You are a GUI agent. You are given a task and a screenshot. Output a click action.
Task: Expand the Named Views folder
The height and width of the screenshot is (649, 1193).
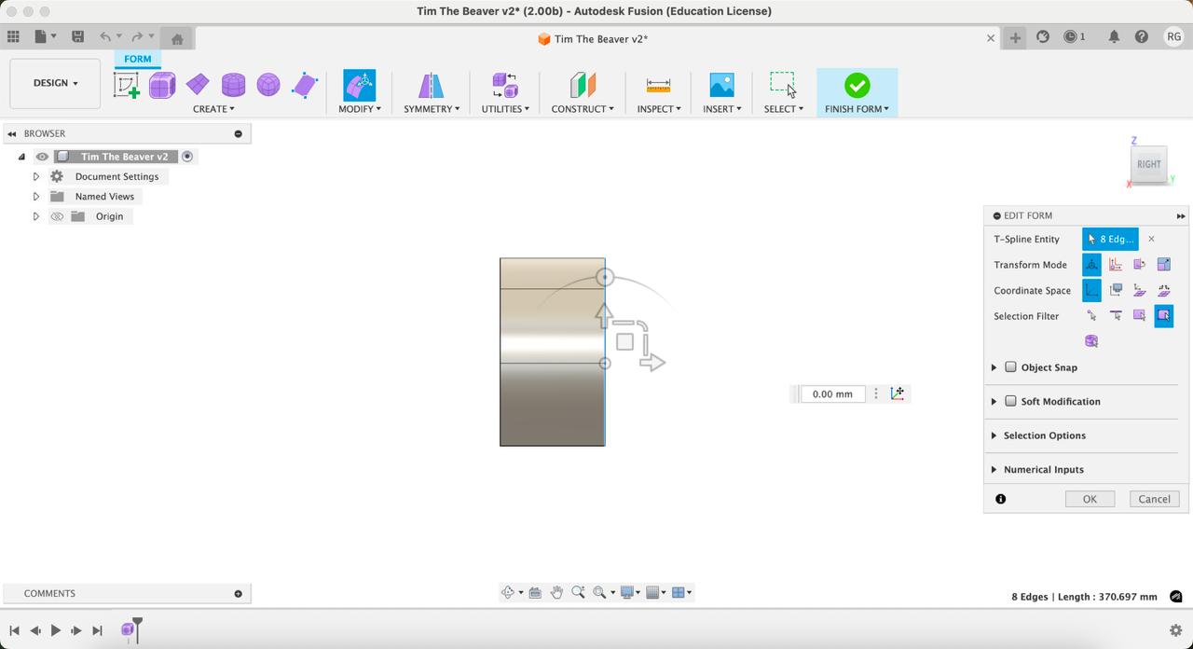pos(36,197)
